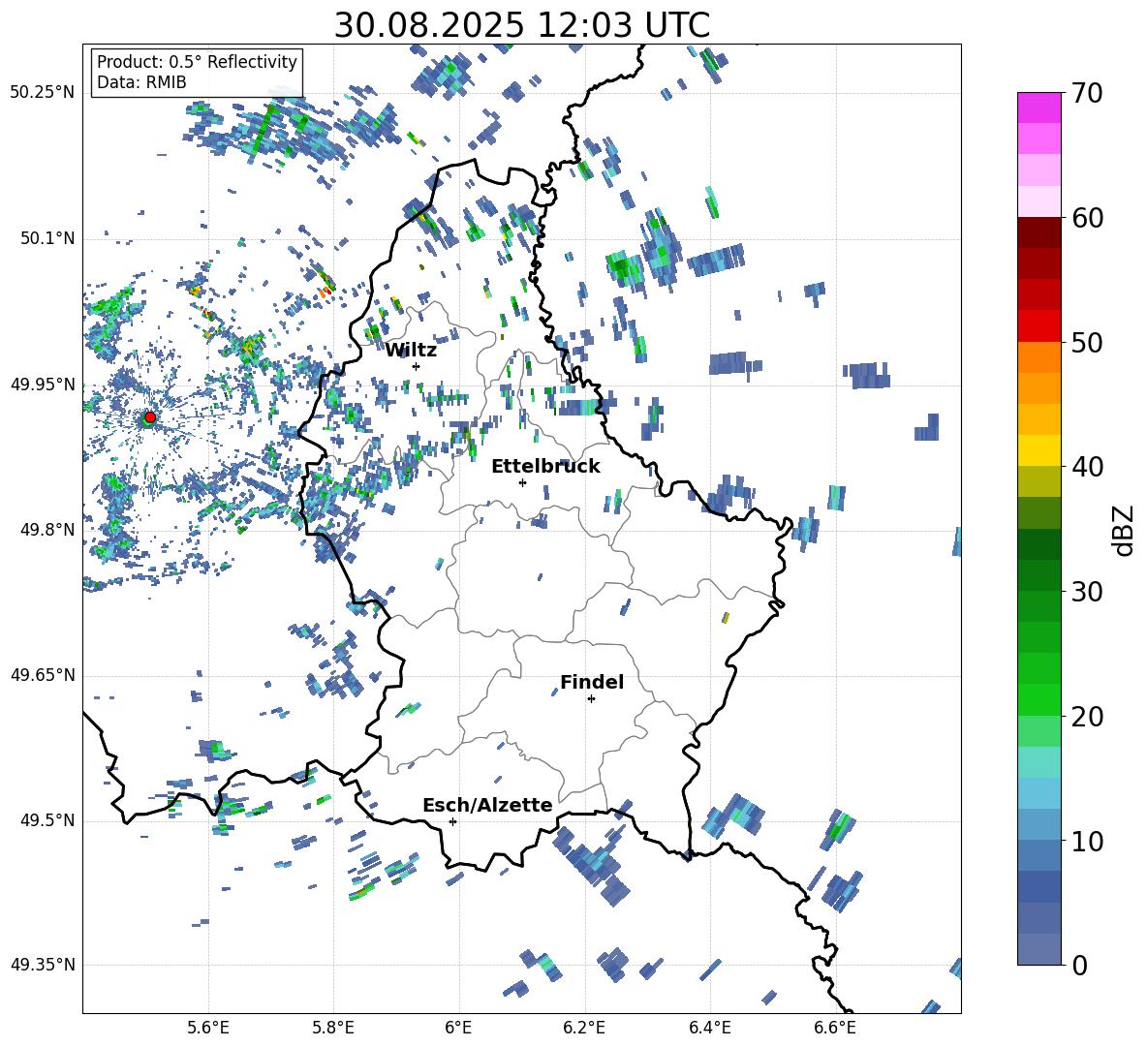Viewport: 1147px width, 1047px height.
Task: Click the magenta top colorbar segment
Action: (1038, 108)
